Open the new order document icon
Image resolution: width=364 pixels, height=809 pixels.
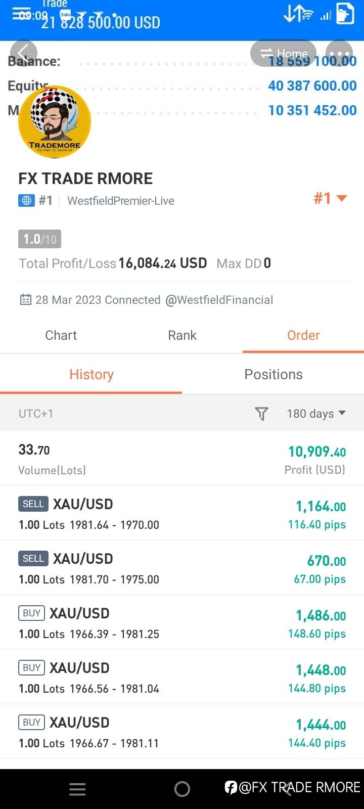pyautogui.click(x=345, y=14)
